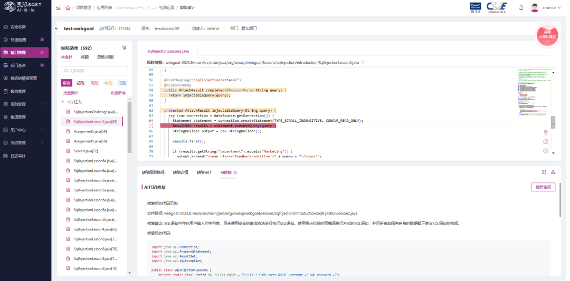570x281 pixels.
Task: Filter defects by 高危 severity
Action: point(94,83)
